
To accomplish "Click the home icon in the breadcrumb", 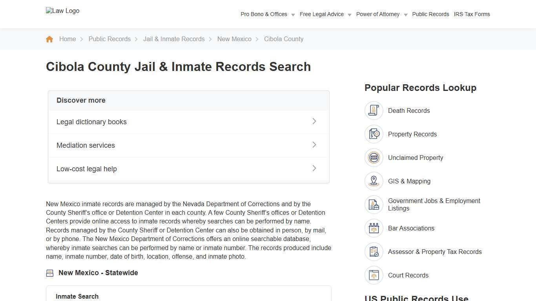I will coord(49,39).
